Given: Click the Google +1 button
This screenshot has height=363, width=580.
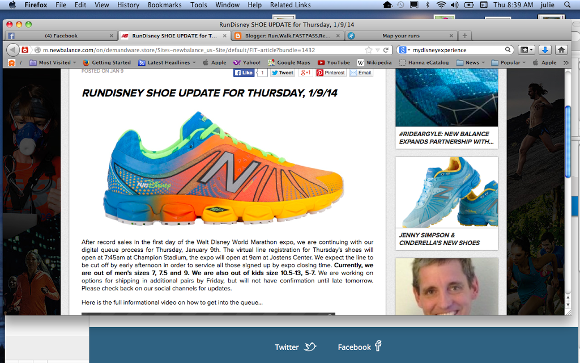Looking at the screenshot, I should pyautogui.click(x=305, y=73).
